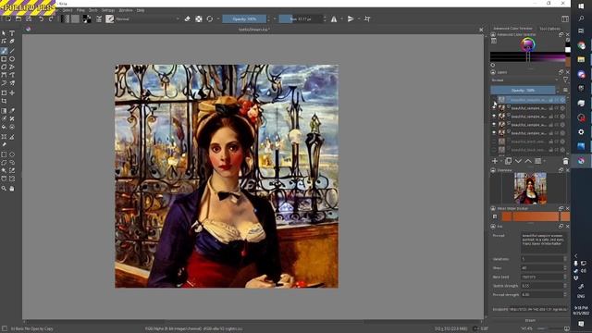
Task: Click the Iterations field stepper arrows
Action: 565,259
